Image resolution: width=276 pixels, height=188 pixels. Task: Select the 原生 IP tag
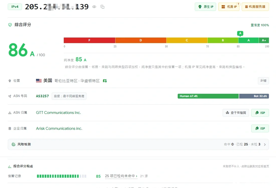[x=205, y=7]
